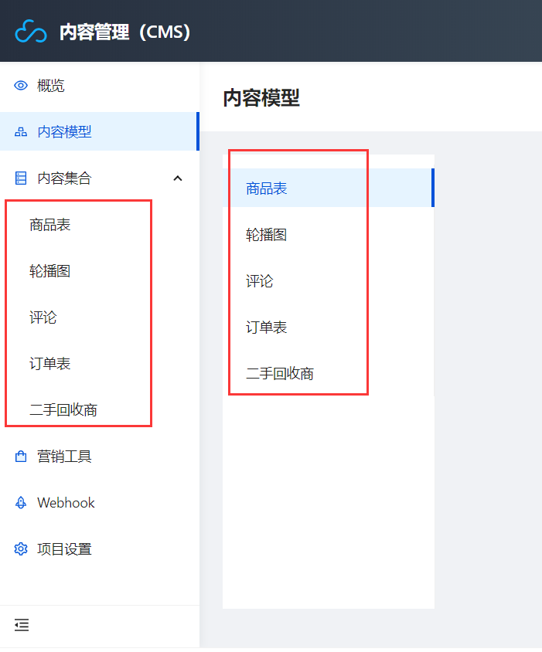Image resolution: width=542 pixels, height=652 pixels.
Task: Click the CMS cloud logo icon
Action: (30, 32)
